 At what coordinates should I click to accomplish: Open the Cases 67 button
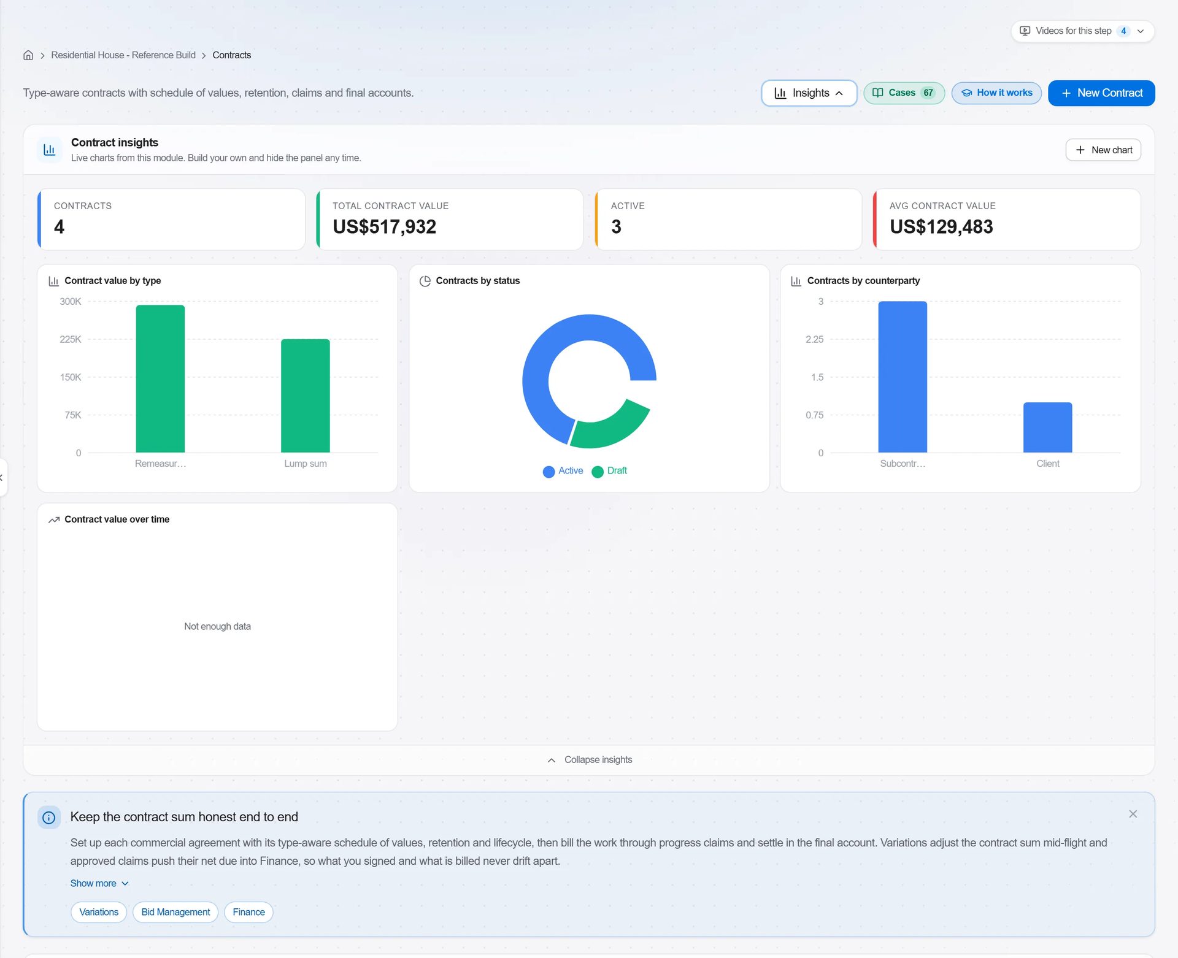[904, 93]
